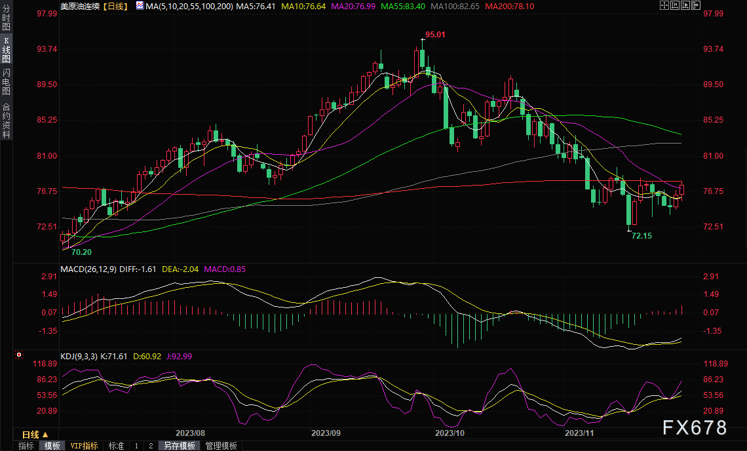Click the MA indicator chart icon
This screenshot has width=747, height=451.
tap(140, 6)
